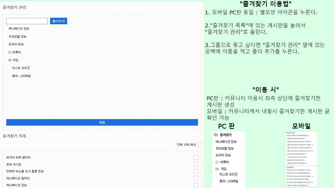The image size is (334, 188).
Task: Check the 유머 게시판 checkbox
Action: pyautogui.click(x=196, y=164)
